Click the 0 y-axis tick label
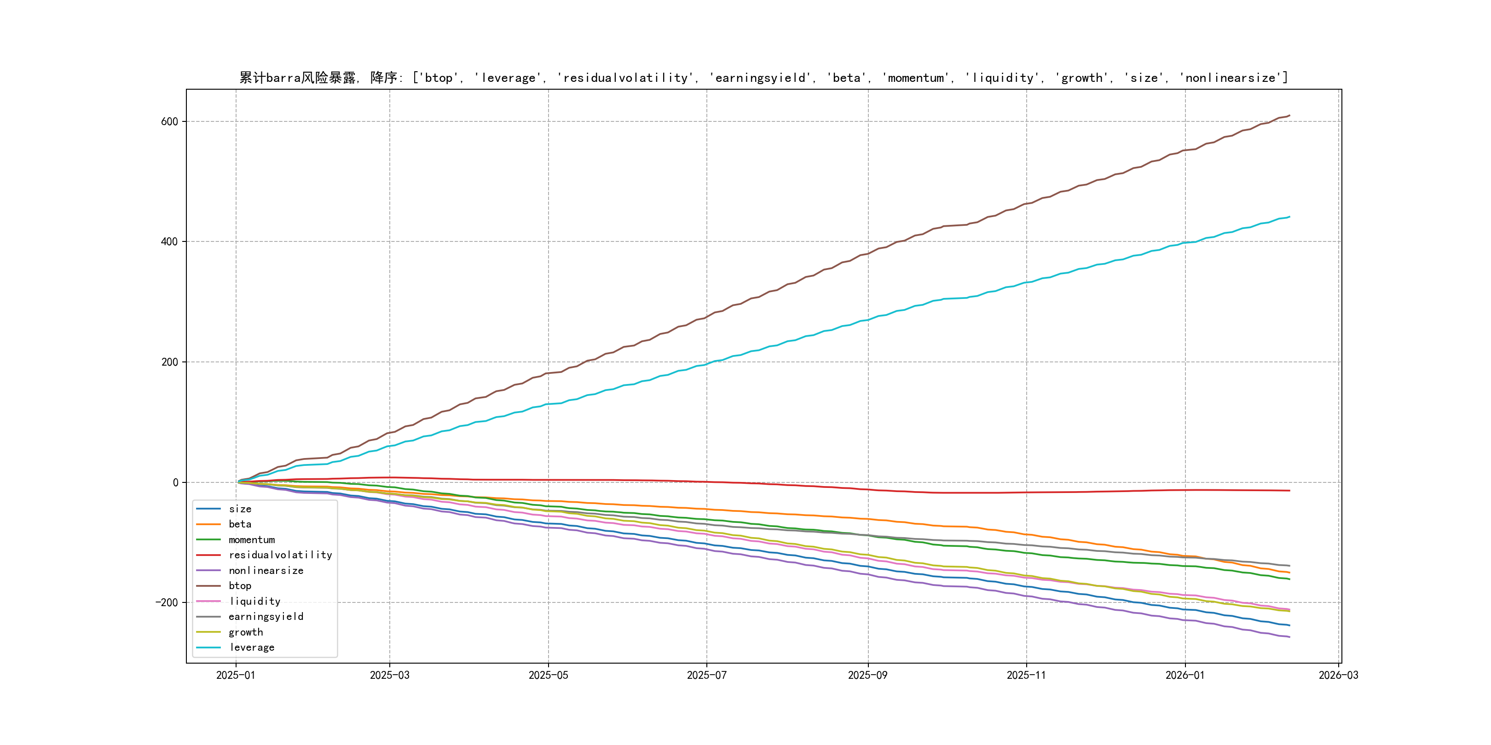This screenshot has width=1491, height=745. pos(175,482)
